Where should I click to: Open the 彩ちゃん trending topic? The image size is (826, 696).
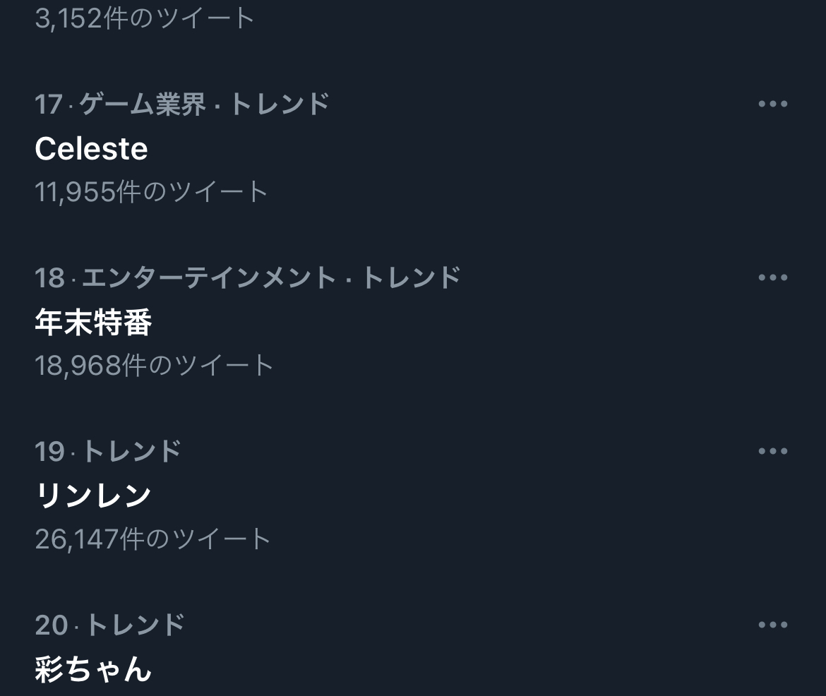[x=93, y=669]
